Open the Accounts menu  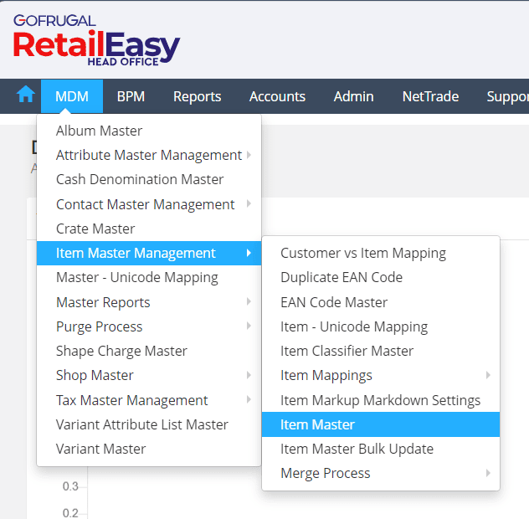click(x=277, y=96)
